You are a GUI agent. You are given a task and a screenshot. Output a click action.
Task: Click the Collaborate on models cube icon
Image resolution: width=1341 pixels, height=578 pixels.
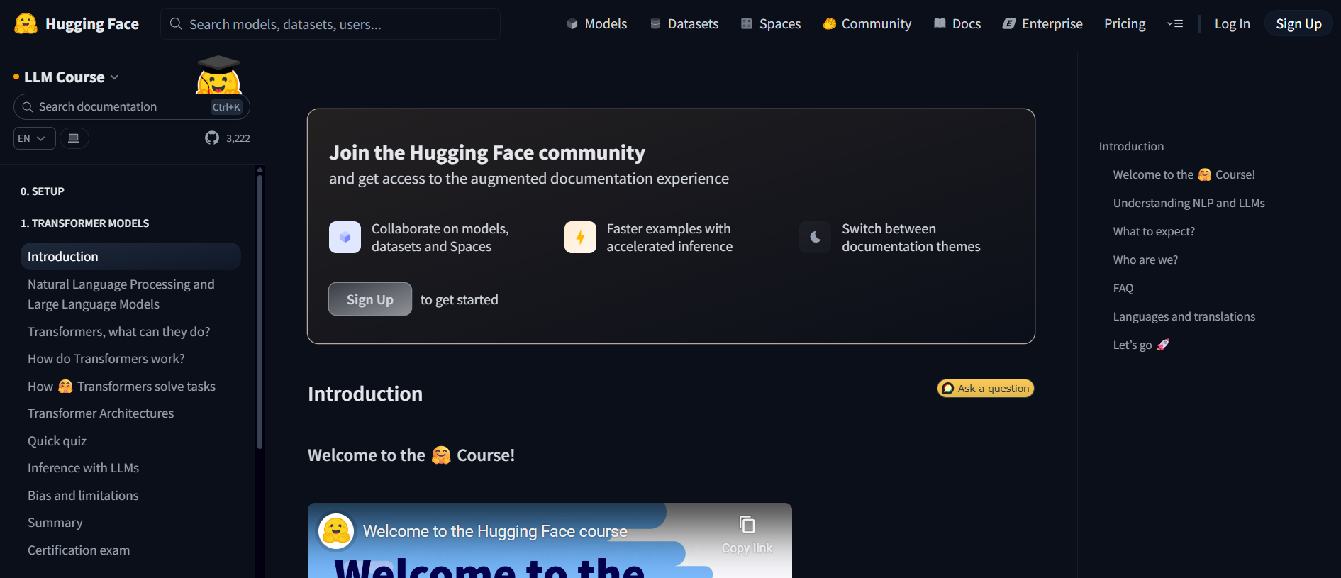tap(345, 238)
